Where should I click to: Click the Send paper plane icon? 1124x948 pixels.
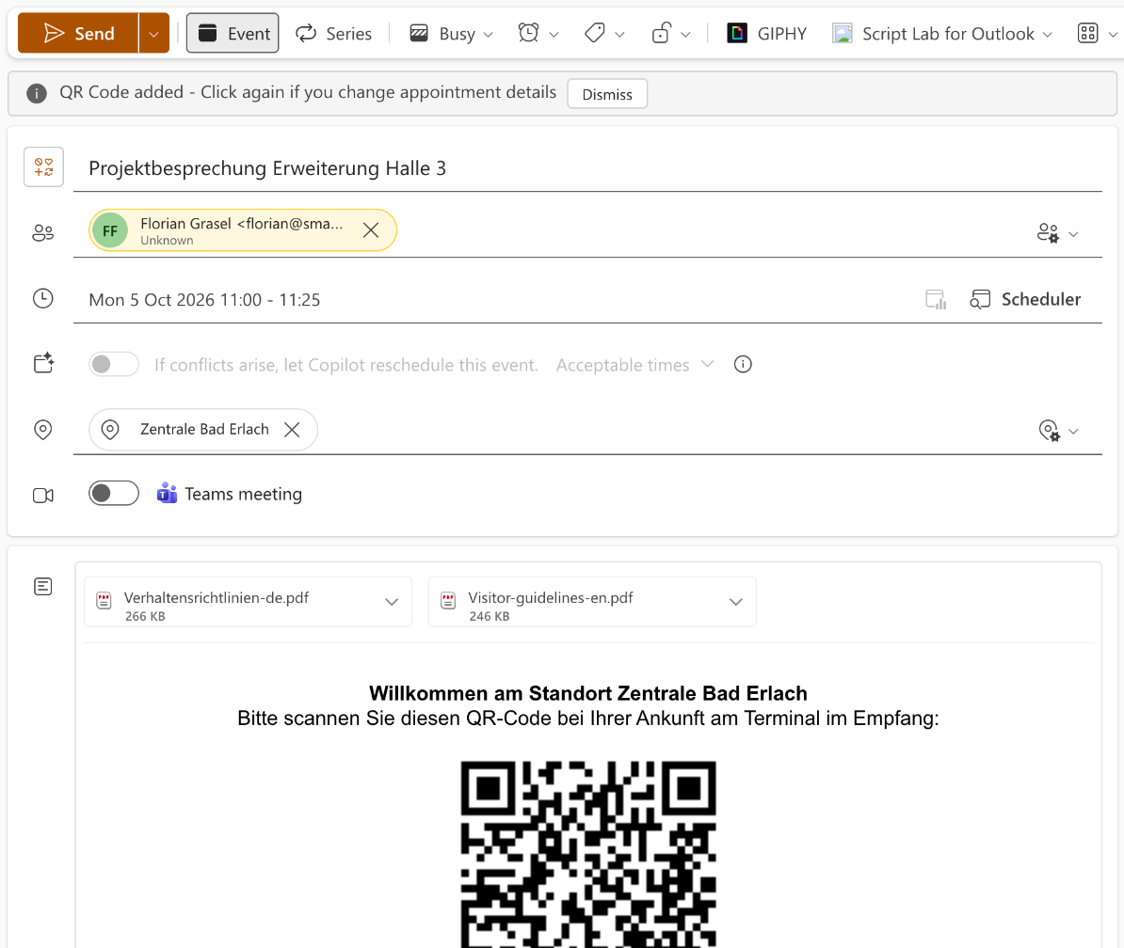(x=54, y=33)
